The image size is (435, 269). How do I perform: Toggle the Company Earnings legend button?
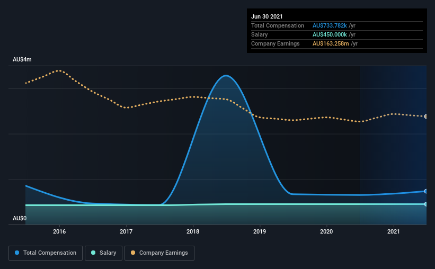159,253
